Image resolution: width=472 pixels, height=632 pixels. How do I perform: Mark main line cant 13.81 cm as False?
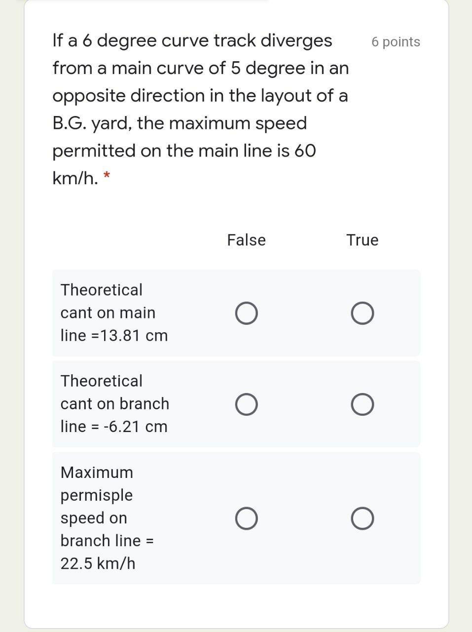click(x=246, y=313)
